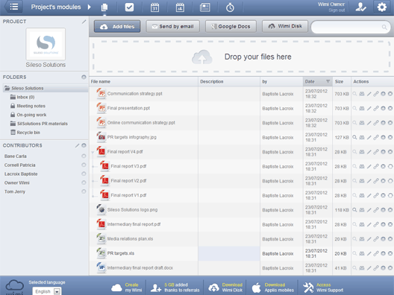Click the Add files button
Screen dimensions: 394x295
point(117,26)
